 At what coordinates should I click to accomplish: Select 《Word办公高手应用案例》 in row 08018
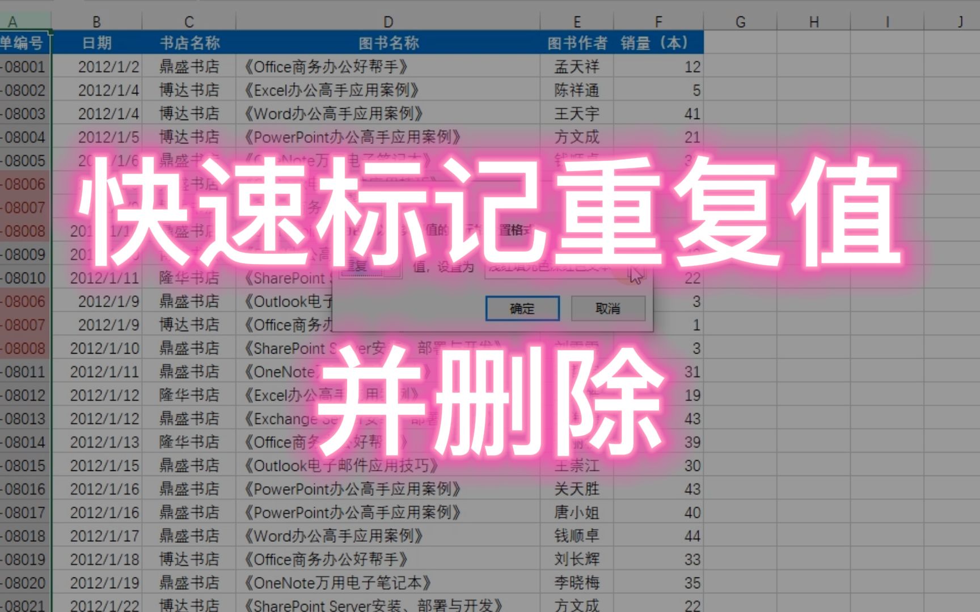pyautogui.click(x=388, y=535)
